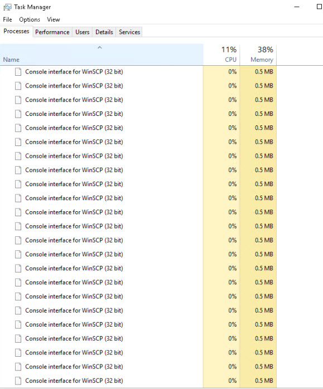Maximize the Task Manager window
Screen dimensions: 323x389
pyautogui.click(x=320, y=7)
